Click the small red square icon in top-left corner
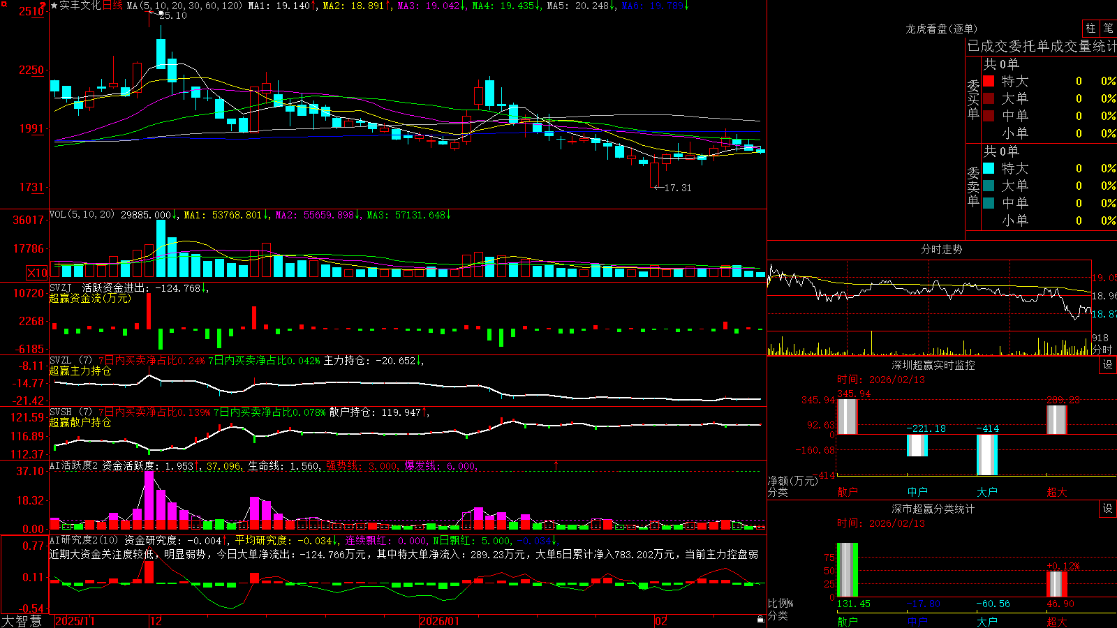Image resolution: width=1117 pixels, height=628 pixels. [3, 3]
